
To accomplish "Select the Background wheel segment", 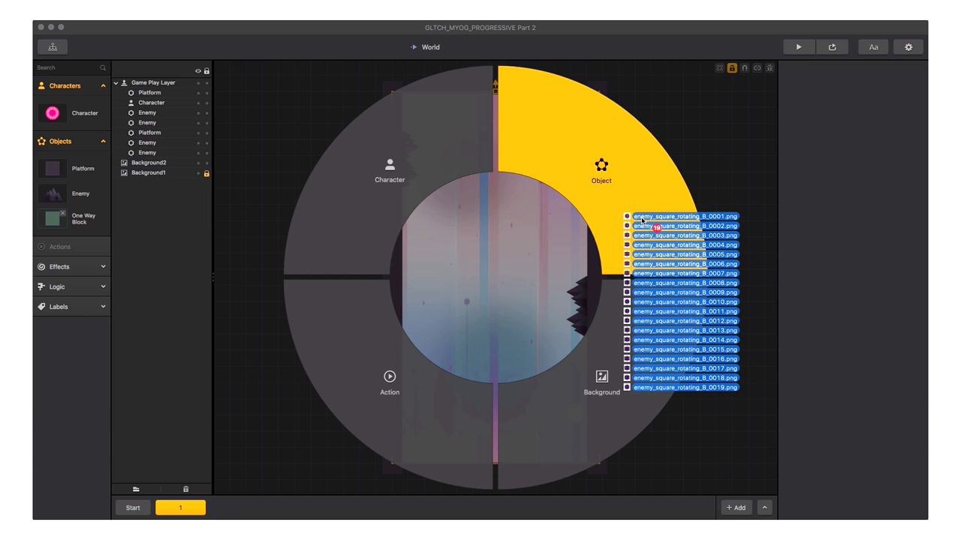I will pyautogui.click(x=601, y=381).
